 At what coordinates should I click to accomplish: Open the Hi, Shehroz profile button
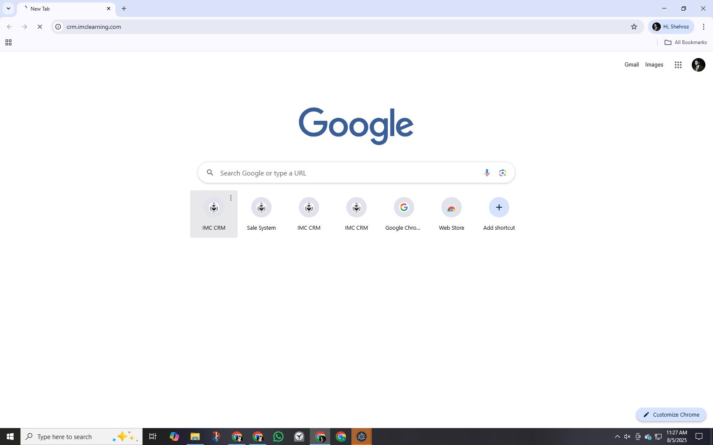[671, 27]
